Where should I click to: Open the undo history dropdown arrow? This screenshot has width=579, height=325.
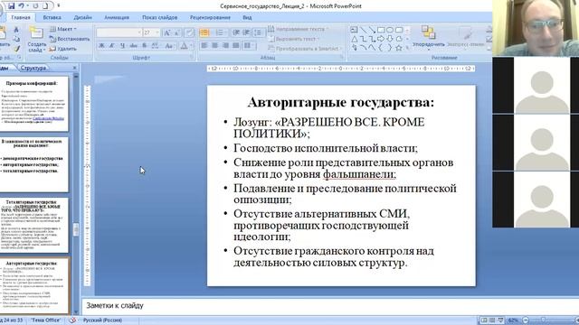(x=28, y=6)
